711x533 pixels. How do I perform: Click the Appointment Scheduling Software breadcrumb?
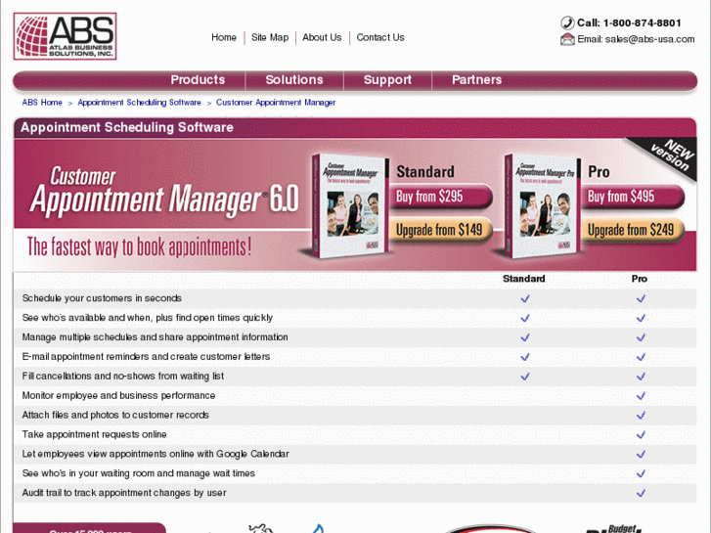[139, 103]
